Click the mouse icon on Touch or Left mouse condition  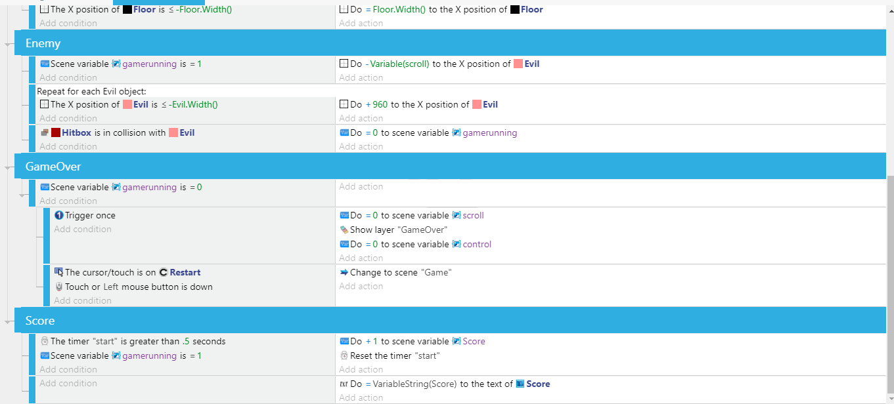[58, 287]
